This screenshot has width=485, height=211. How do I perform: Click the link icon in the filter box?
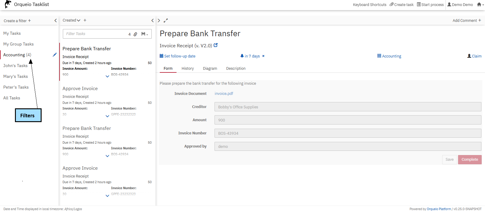pos(135,34)
